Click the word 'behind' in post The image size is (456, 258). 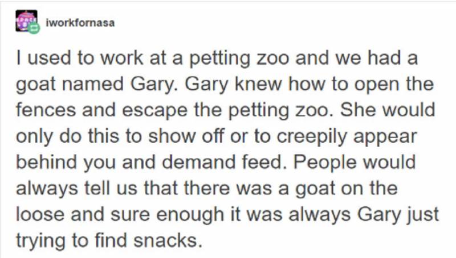47,162
